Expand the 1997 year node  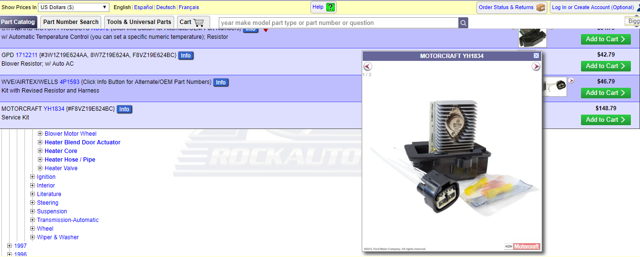pos(10,246)
